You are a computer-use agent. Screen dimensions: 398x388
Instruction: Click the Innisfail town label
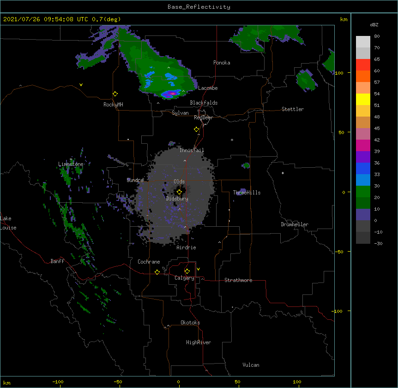click(x=192, y=150)
